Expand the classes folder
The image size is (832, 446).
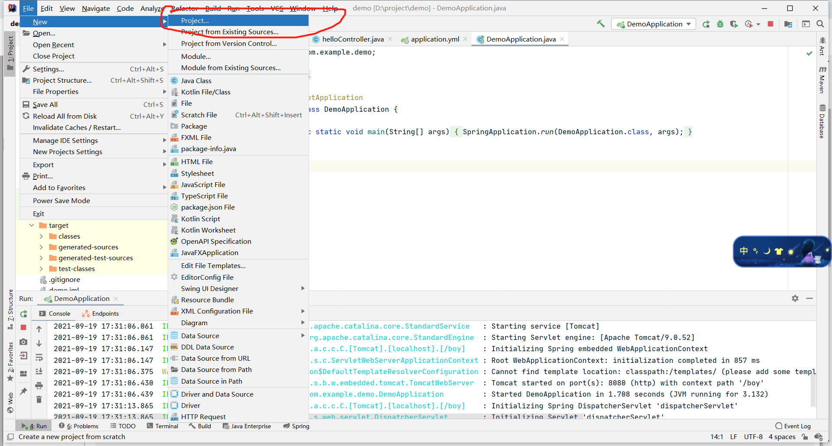(x=41, y=236)
